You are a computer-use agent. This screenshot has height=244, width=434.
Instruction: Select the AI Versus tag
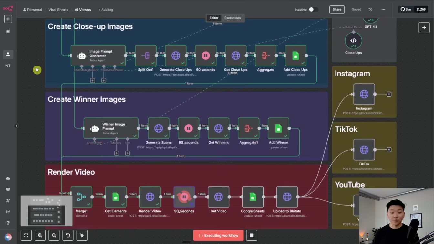coord(83,10)
